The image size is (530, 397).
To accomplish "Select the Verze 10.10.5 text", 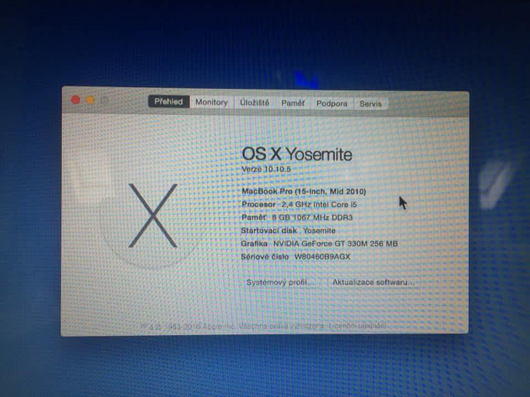I will (266, 169).
